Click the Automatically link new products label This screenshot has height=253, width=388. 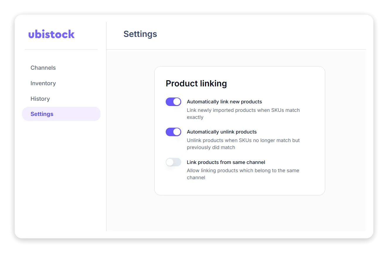point(224,102)
